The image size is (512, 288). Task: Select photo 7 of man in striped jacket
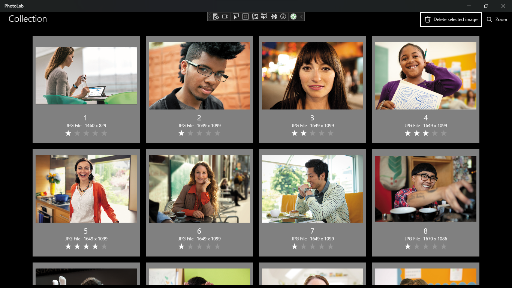click(313, 189)
